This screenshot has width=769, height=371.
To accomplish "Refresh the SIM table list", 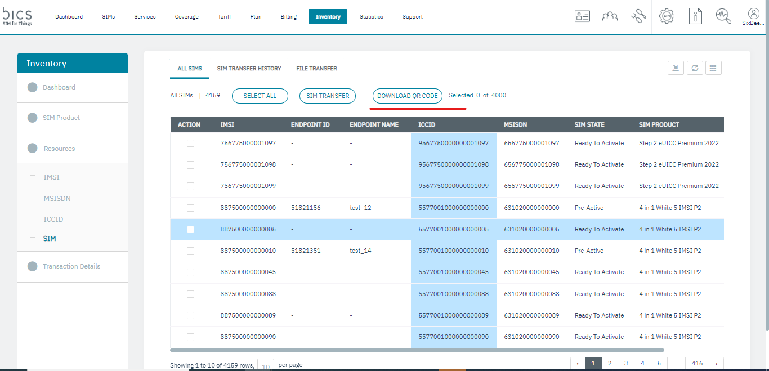I will pos(695,68).
